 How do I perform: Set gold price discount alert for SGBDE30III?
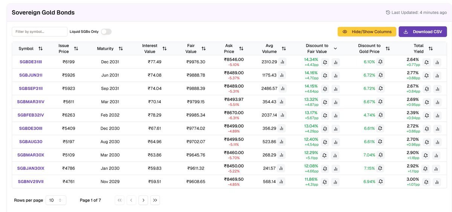(x=380, y=128)
